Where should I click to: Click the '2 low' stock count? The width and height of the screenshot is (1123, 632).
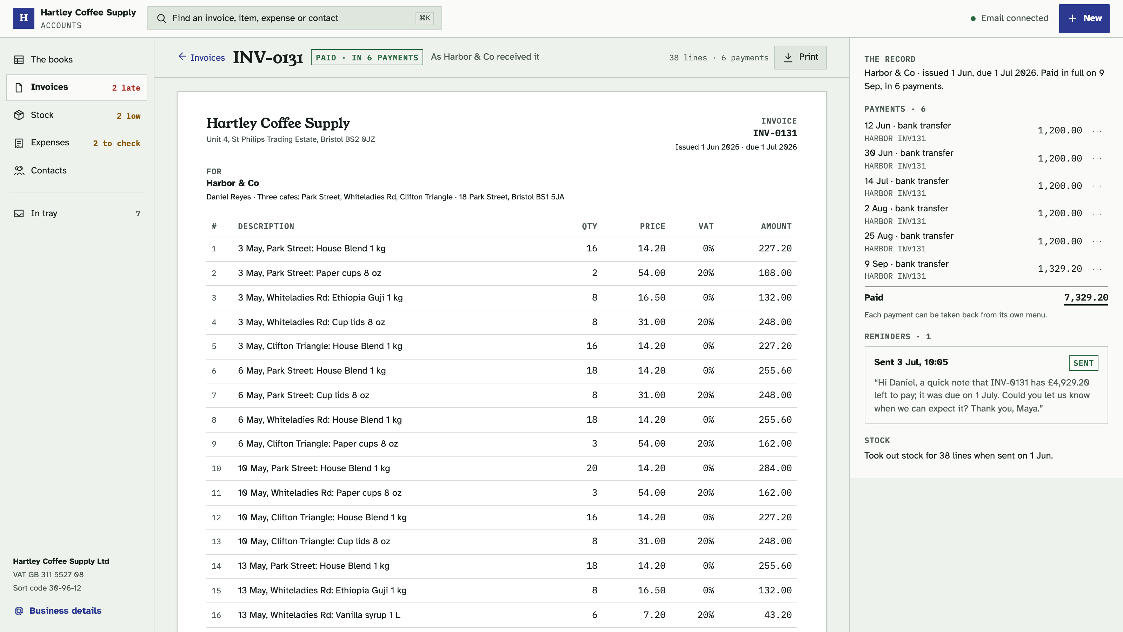128,116
